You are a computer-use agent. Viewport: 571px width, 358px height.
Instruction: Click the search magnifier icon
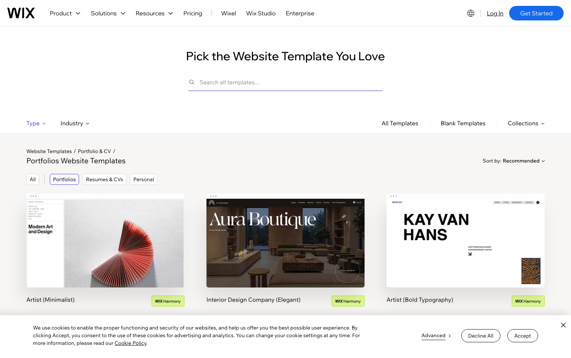[x=191, y=82]
